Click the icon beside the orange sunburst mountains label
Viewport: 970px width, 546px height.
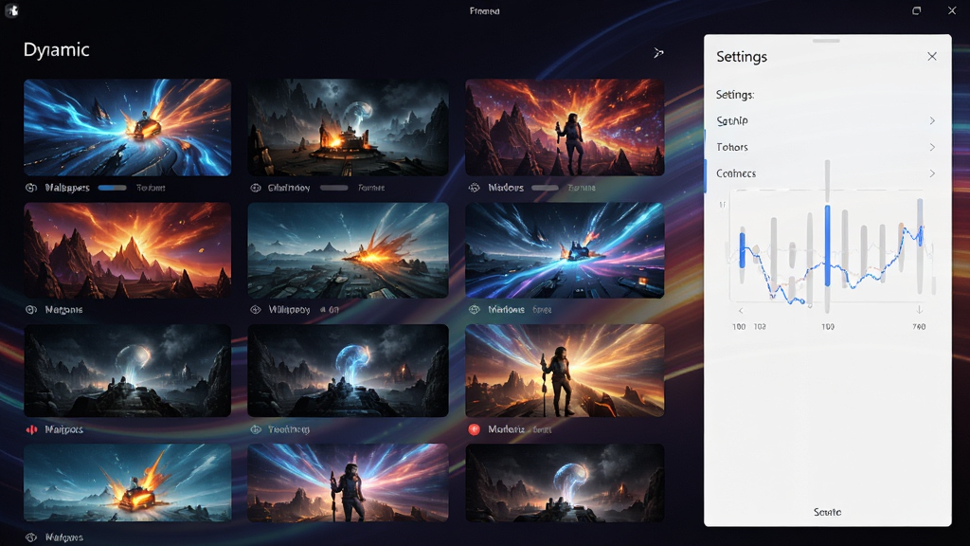[31, 310]
